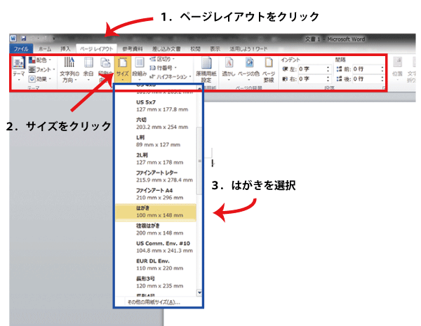The width and height of the screenshot is (421, 326).
Task: Select はがき 100 mm x 148 mm size
Action: 156,212
